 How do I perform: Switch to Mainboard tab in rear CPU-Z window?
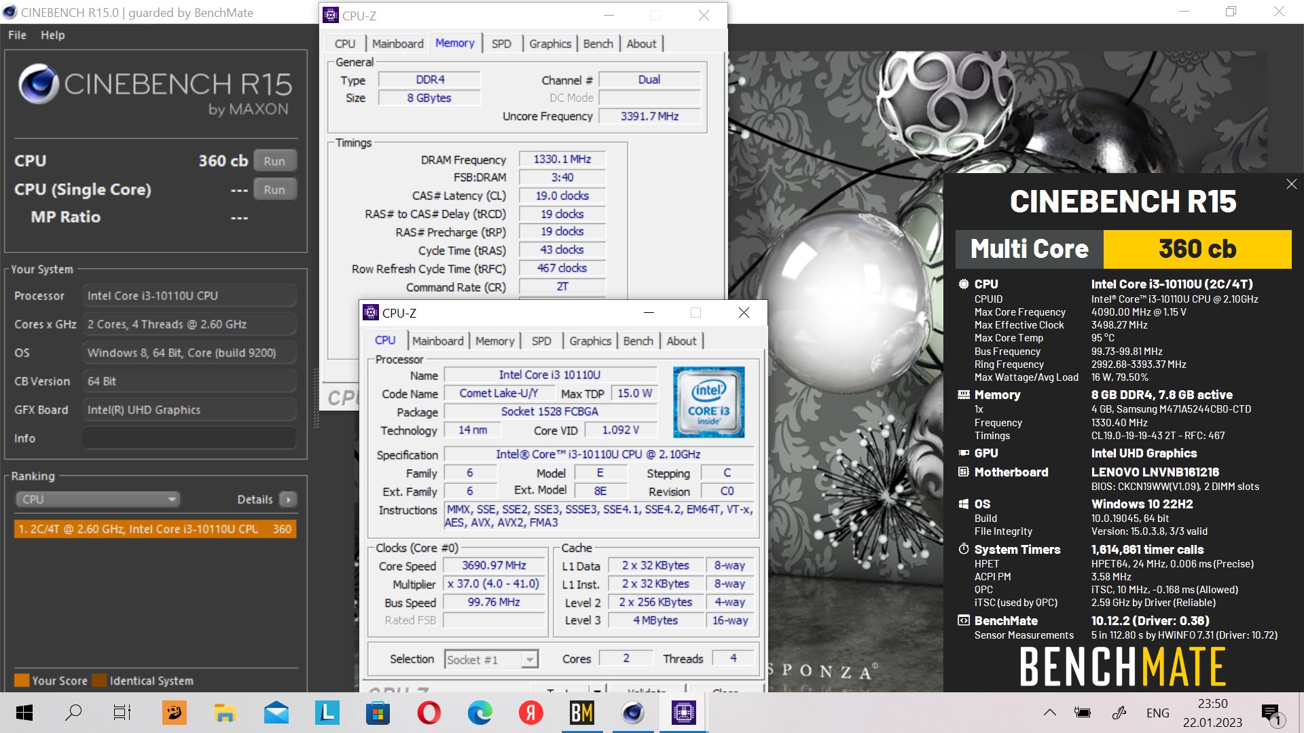397,43
